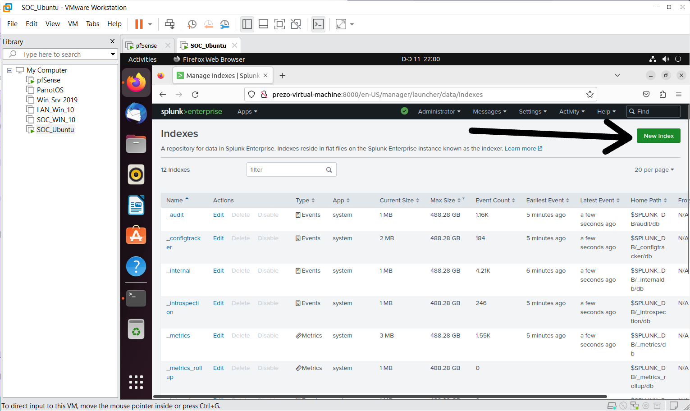
Task: Click the index filter input field
Action: pos(291,170)
